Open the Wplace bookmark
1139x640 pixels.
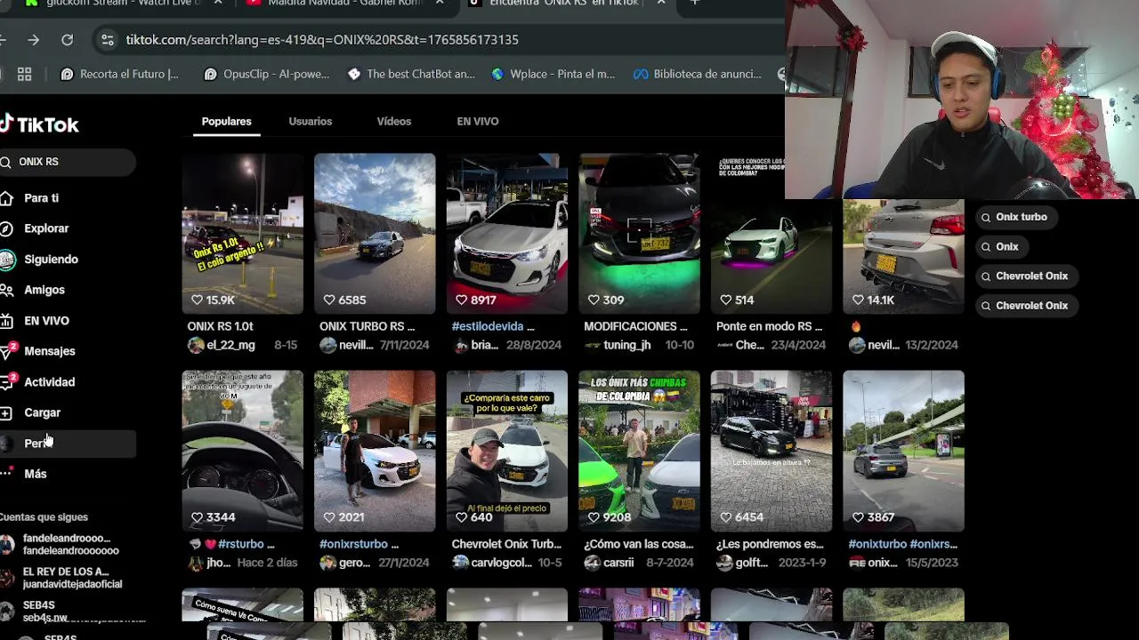coord(553,75)
